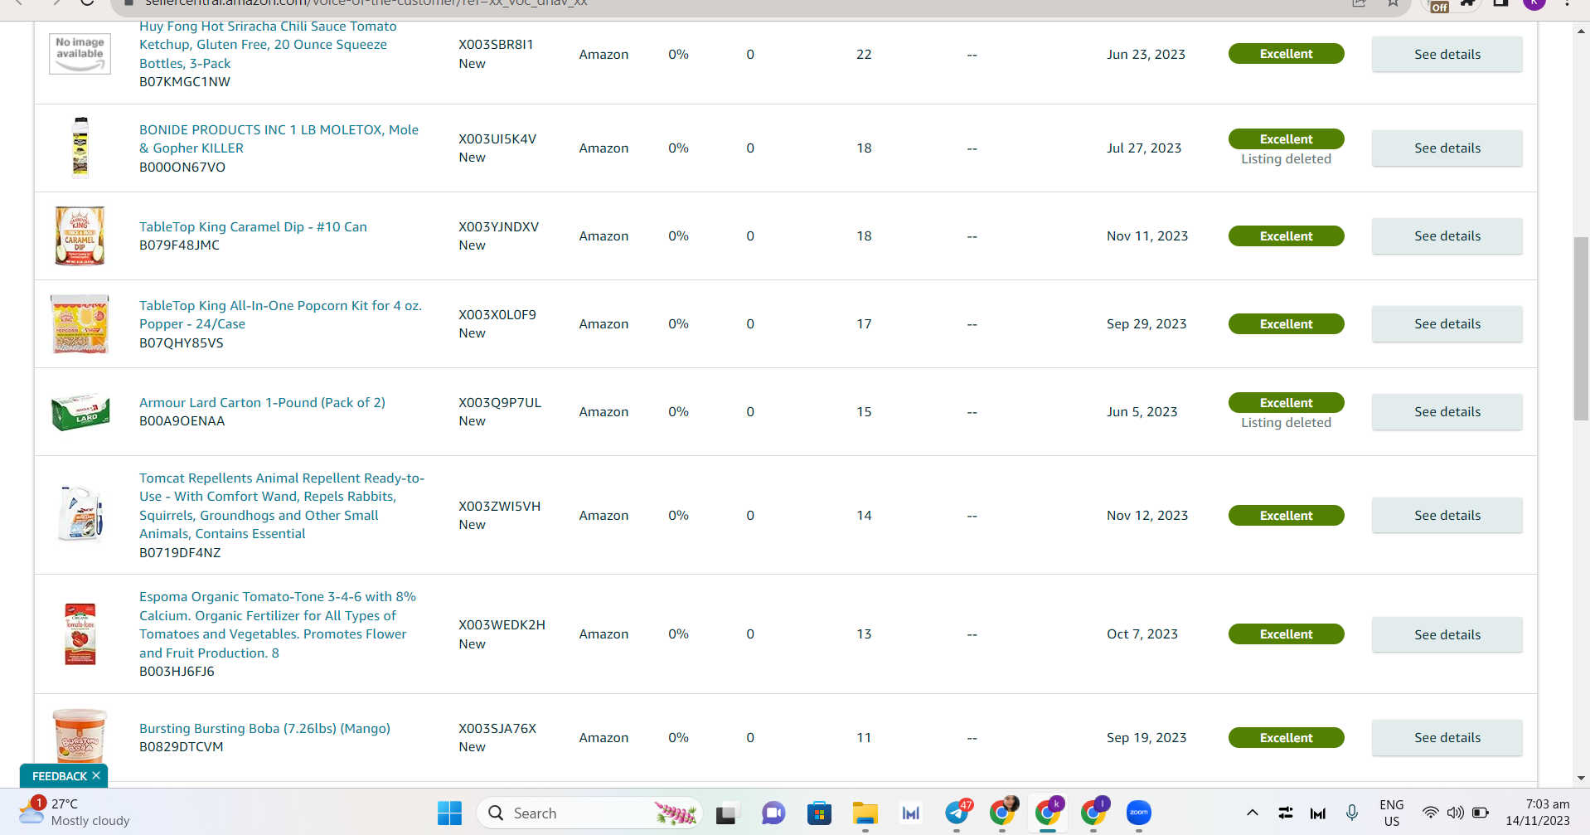The width and height of the screenshot is (1590, 835).
Task: Select SKU text X003SBR8I1
Action: 496,44
